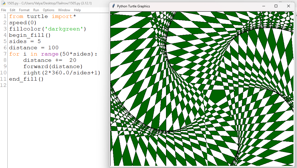
Task: Click the Python file icon in IDLE title bar
Action: (x=3, y=3)
